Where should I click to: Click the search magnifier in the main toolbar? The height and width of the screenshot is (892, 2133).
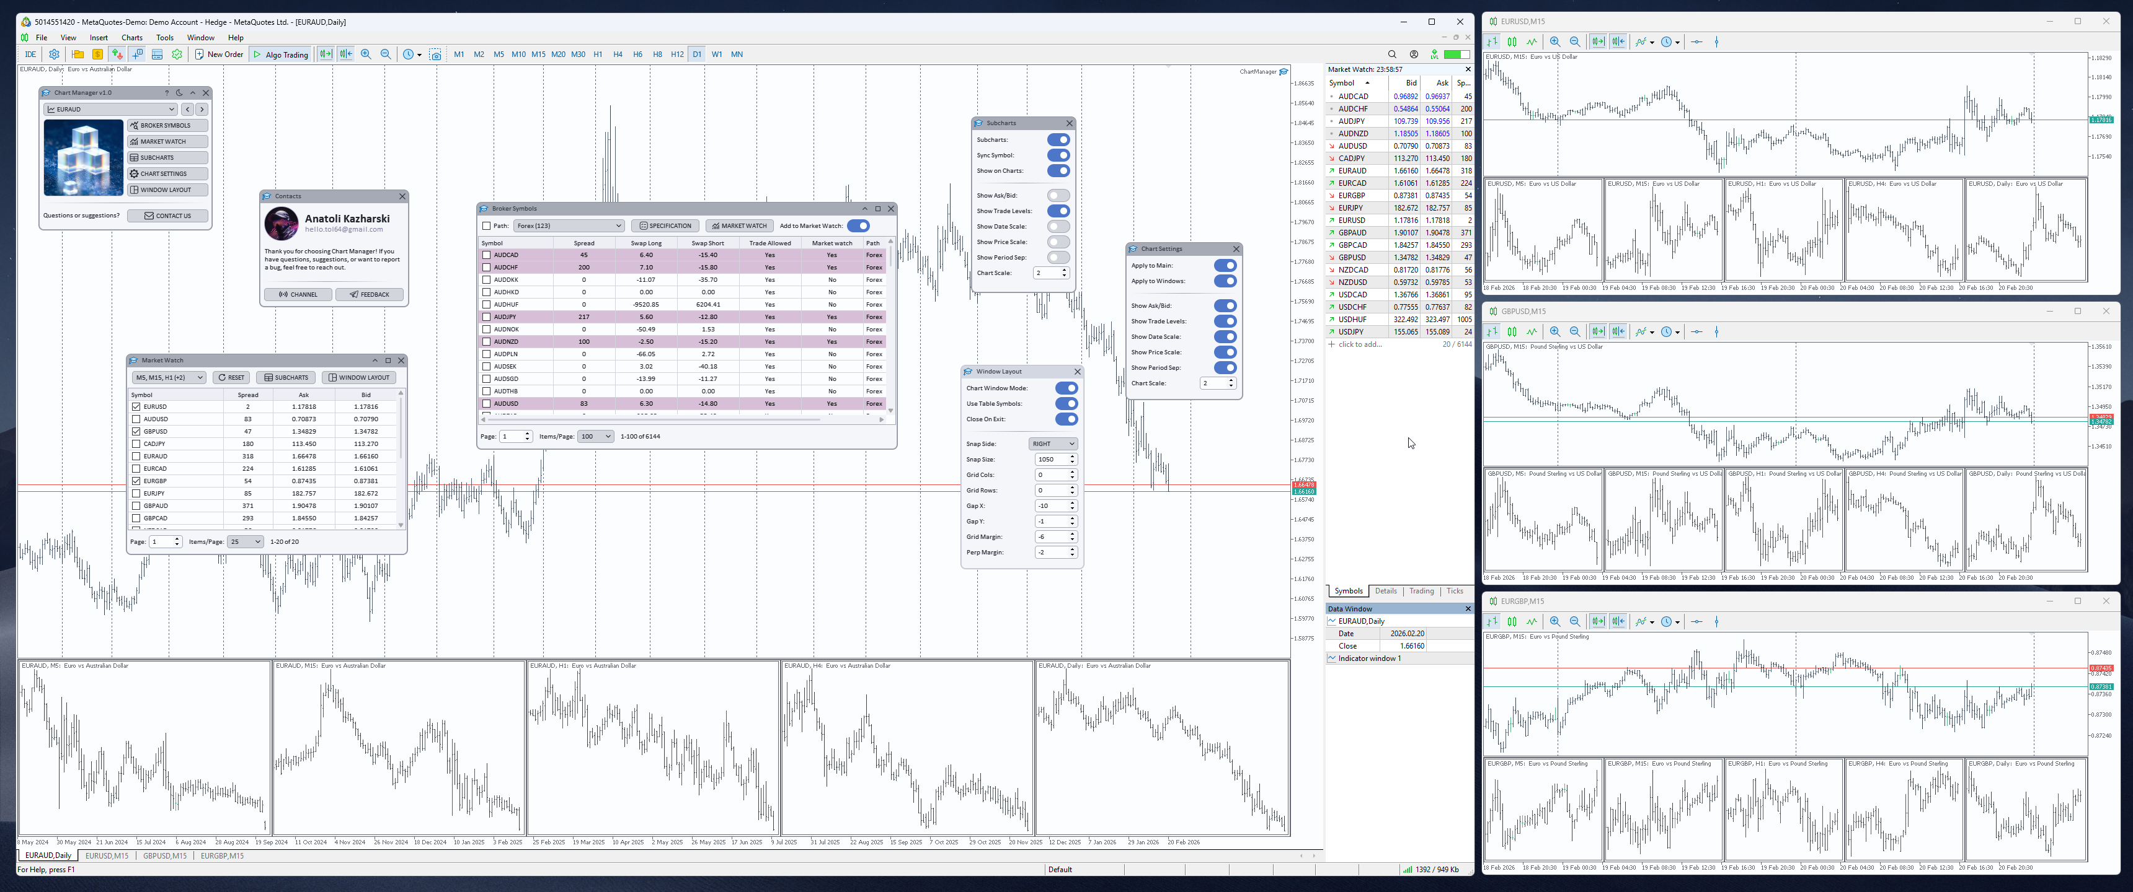point(1392,55)
